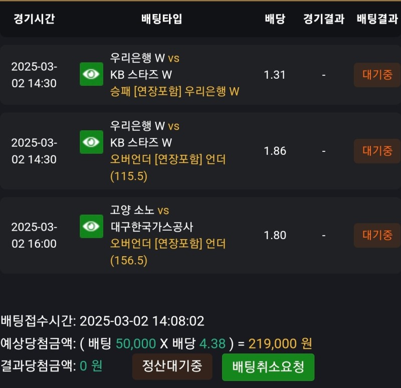Click the 경기결과 column header
Viewport: 401px width, 388px height.
click(324, 19)
